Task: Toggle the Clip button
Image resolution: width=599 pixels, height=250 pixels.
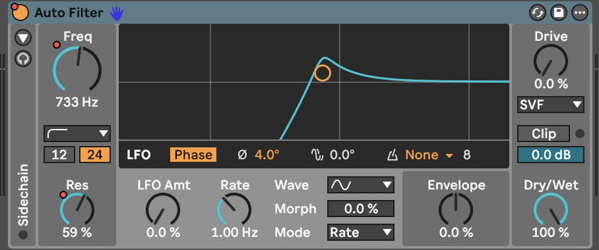Action: tap(544, 134)
